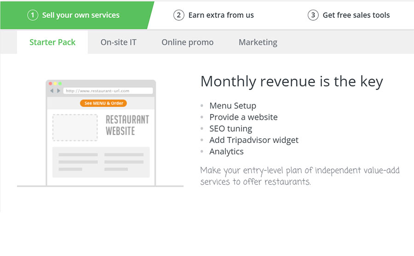Open the "Earn extra from us" step
The width and height of the screenshot is (414, 256).
point(221,15)
